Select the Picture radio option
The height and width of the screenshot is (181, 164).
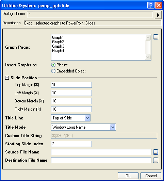point(53,65)
